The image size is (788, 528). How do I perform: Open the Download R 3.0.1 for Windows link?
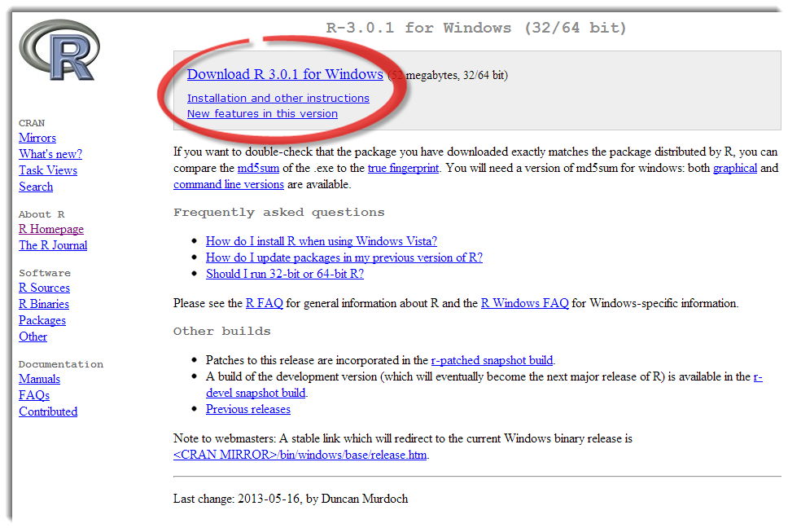[285, 74]
